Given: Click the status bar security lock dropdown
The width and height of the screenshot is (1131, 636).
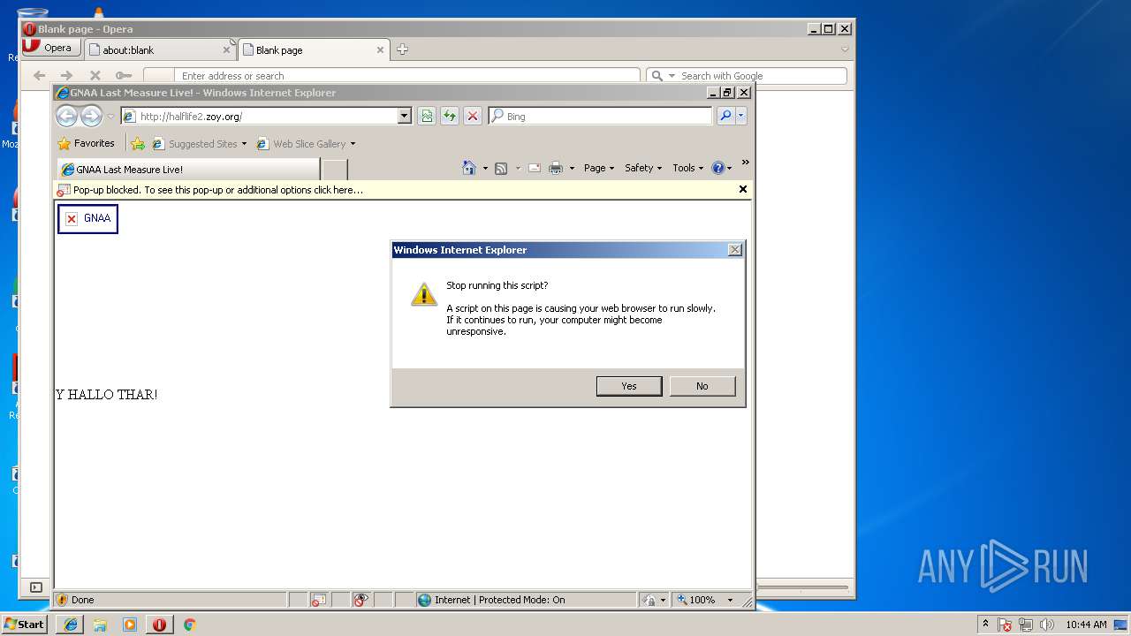Looking at the screenshot, I should pos(654,600).
